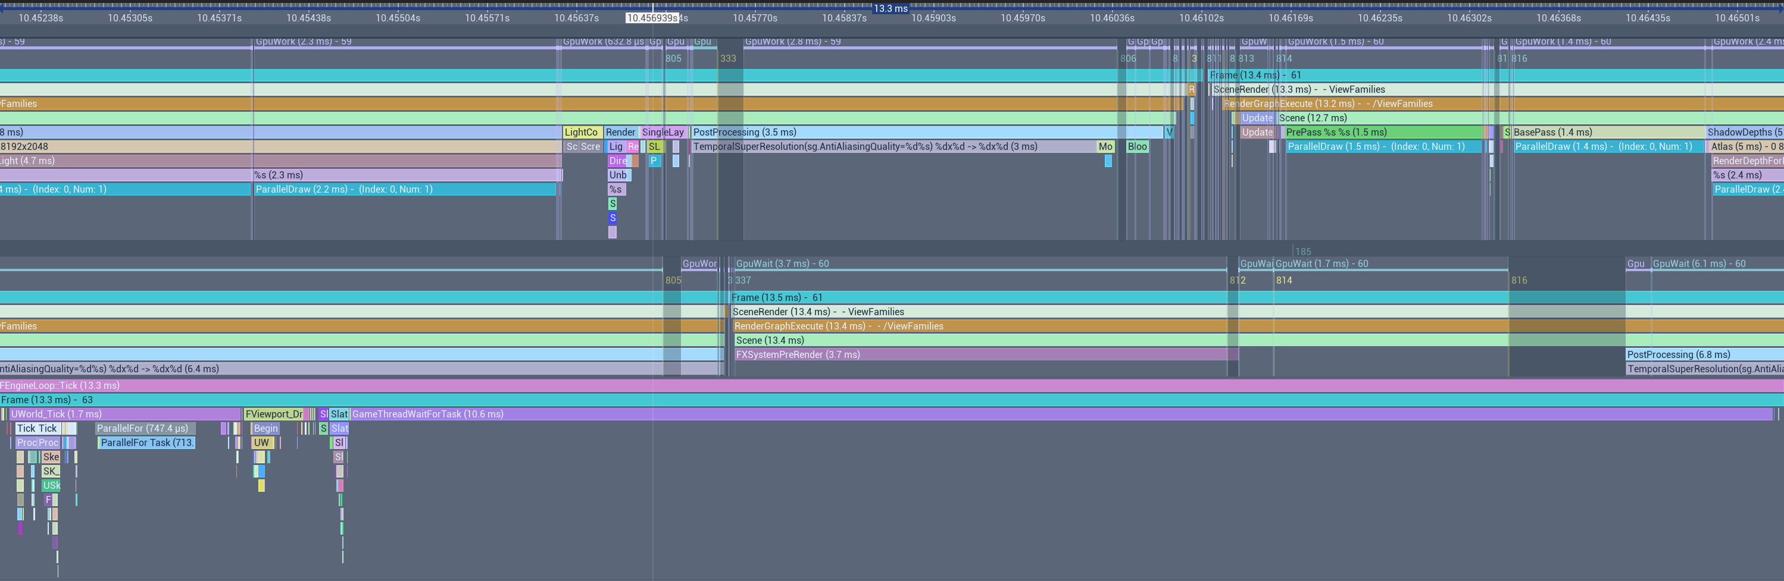This screenshot has width=1784, height=581.
Task: Click the FViewport_Dr event block
Action: pyautogui.click(x=274, y=414)
